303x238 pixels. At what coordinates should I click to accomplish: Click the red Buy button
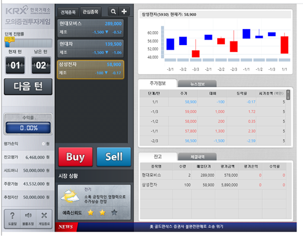(75, 157)
